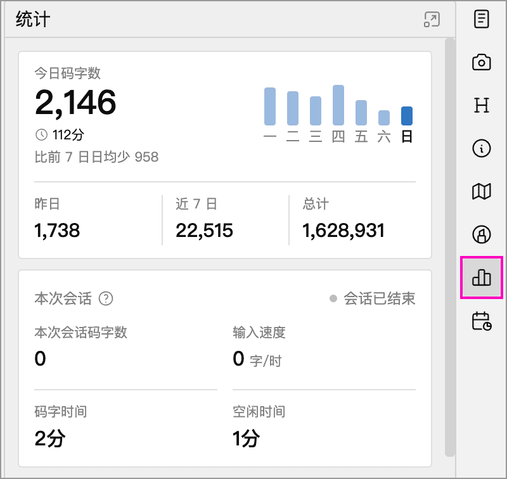Click the 字/时 speed unit
Image resolution: width=507 pixels, height=479 pixels.
click(266, 361)
